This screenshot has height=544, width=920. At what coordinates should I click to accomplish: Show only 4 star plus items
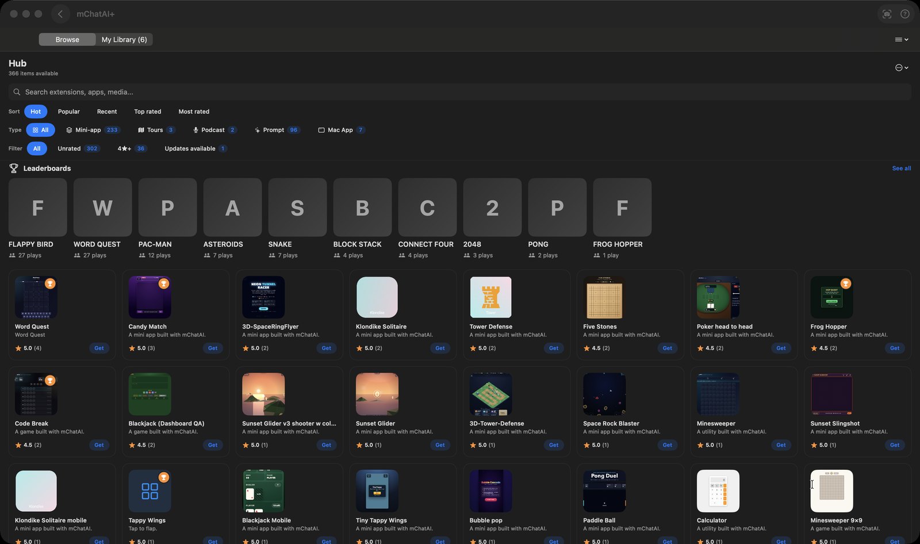[x=132, y=148]
